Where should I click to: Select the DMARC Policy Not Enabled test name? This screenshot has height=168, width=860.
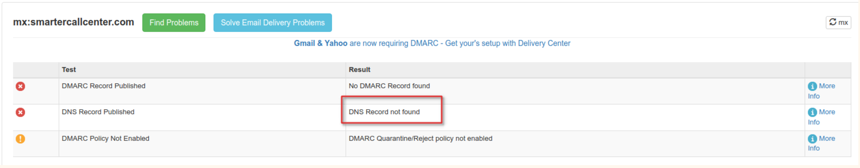click(105, 139)
